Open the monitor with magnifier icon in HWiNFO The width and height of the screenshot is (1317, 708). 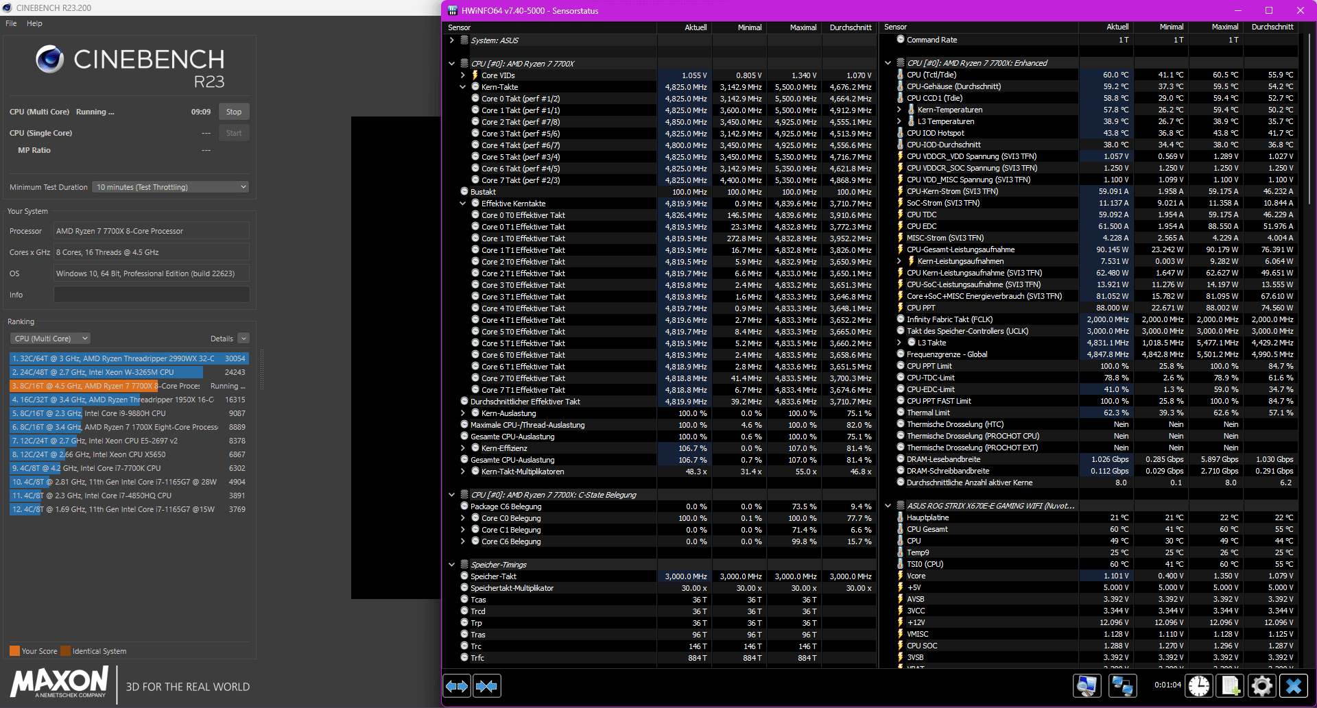(1087, 685)
